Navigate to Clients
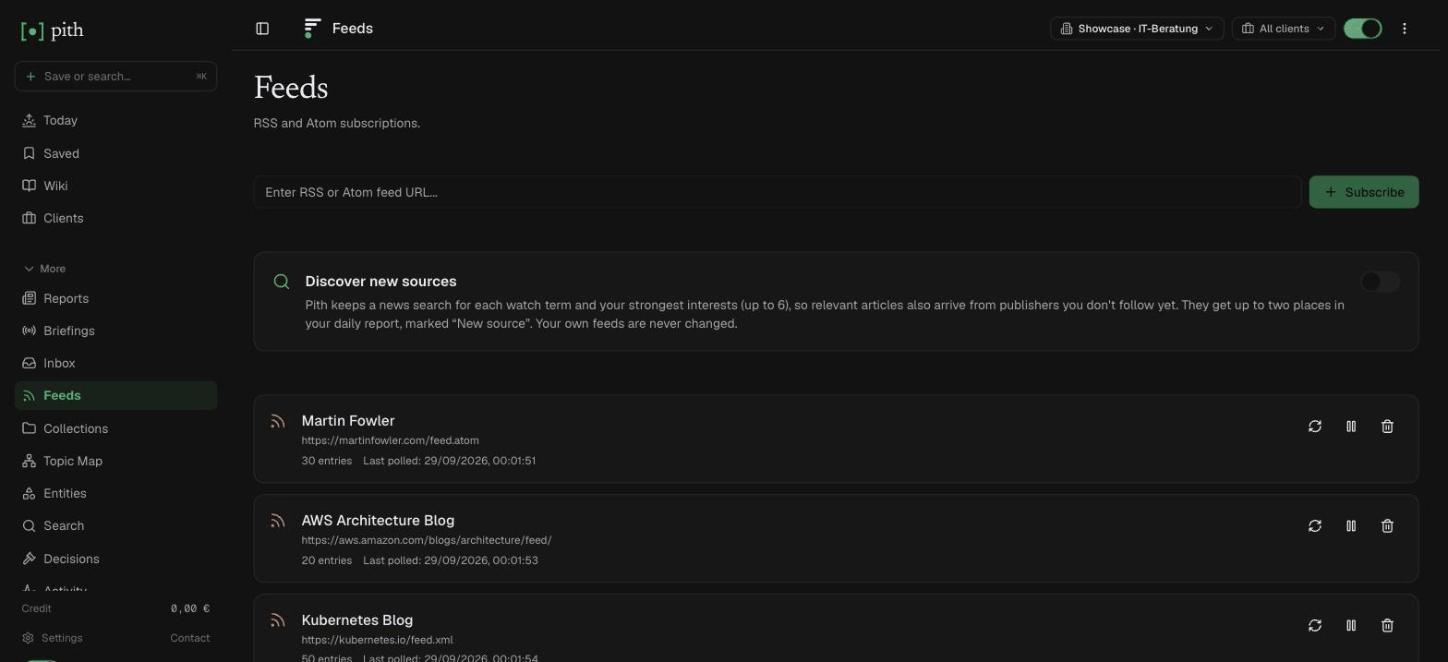 pyautogui.click(x=115, y=218)
